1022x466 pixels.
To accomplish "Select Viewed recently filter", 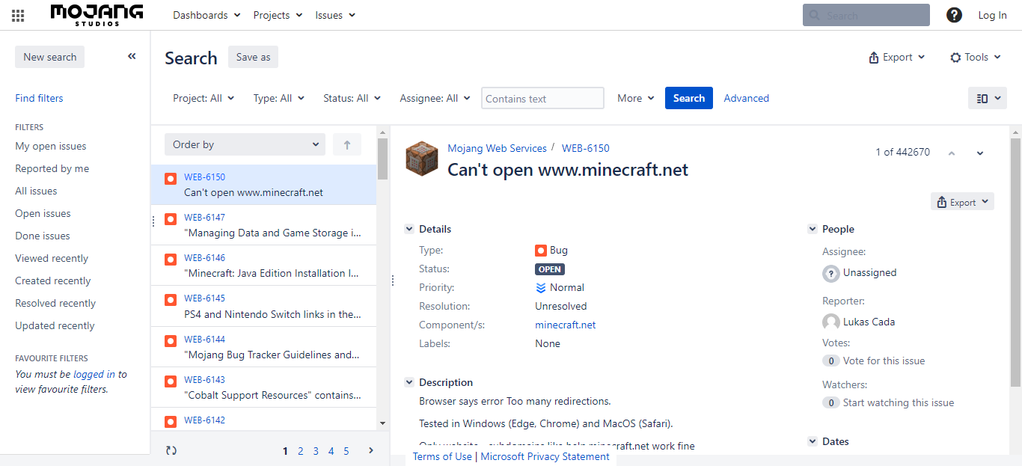I will 52,258.
